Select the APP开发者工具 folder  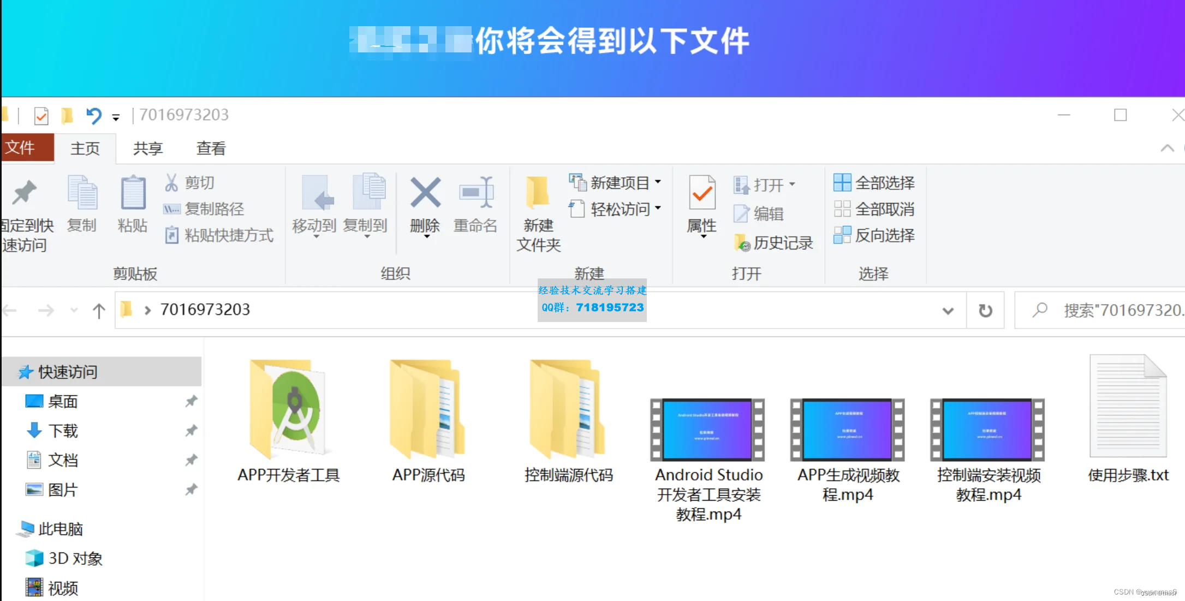[x=289, y=420]
